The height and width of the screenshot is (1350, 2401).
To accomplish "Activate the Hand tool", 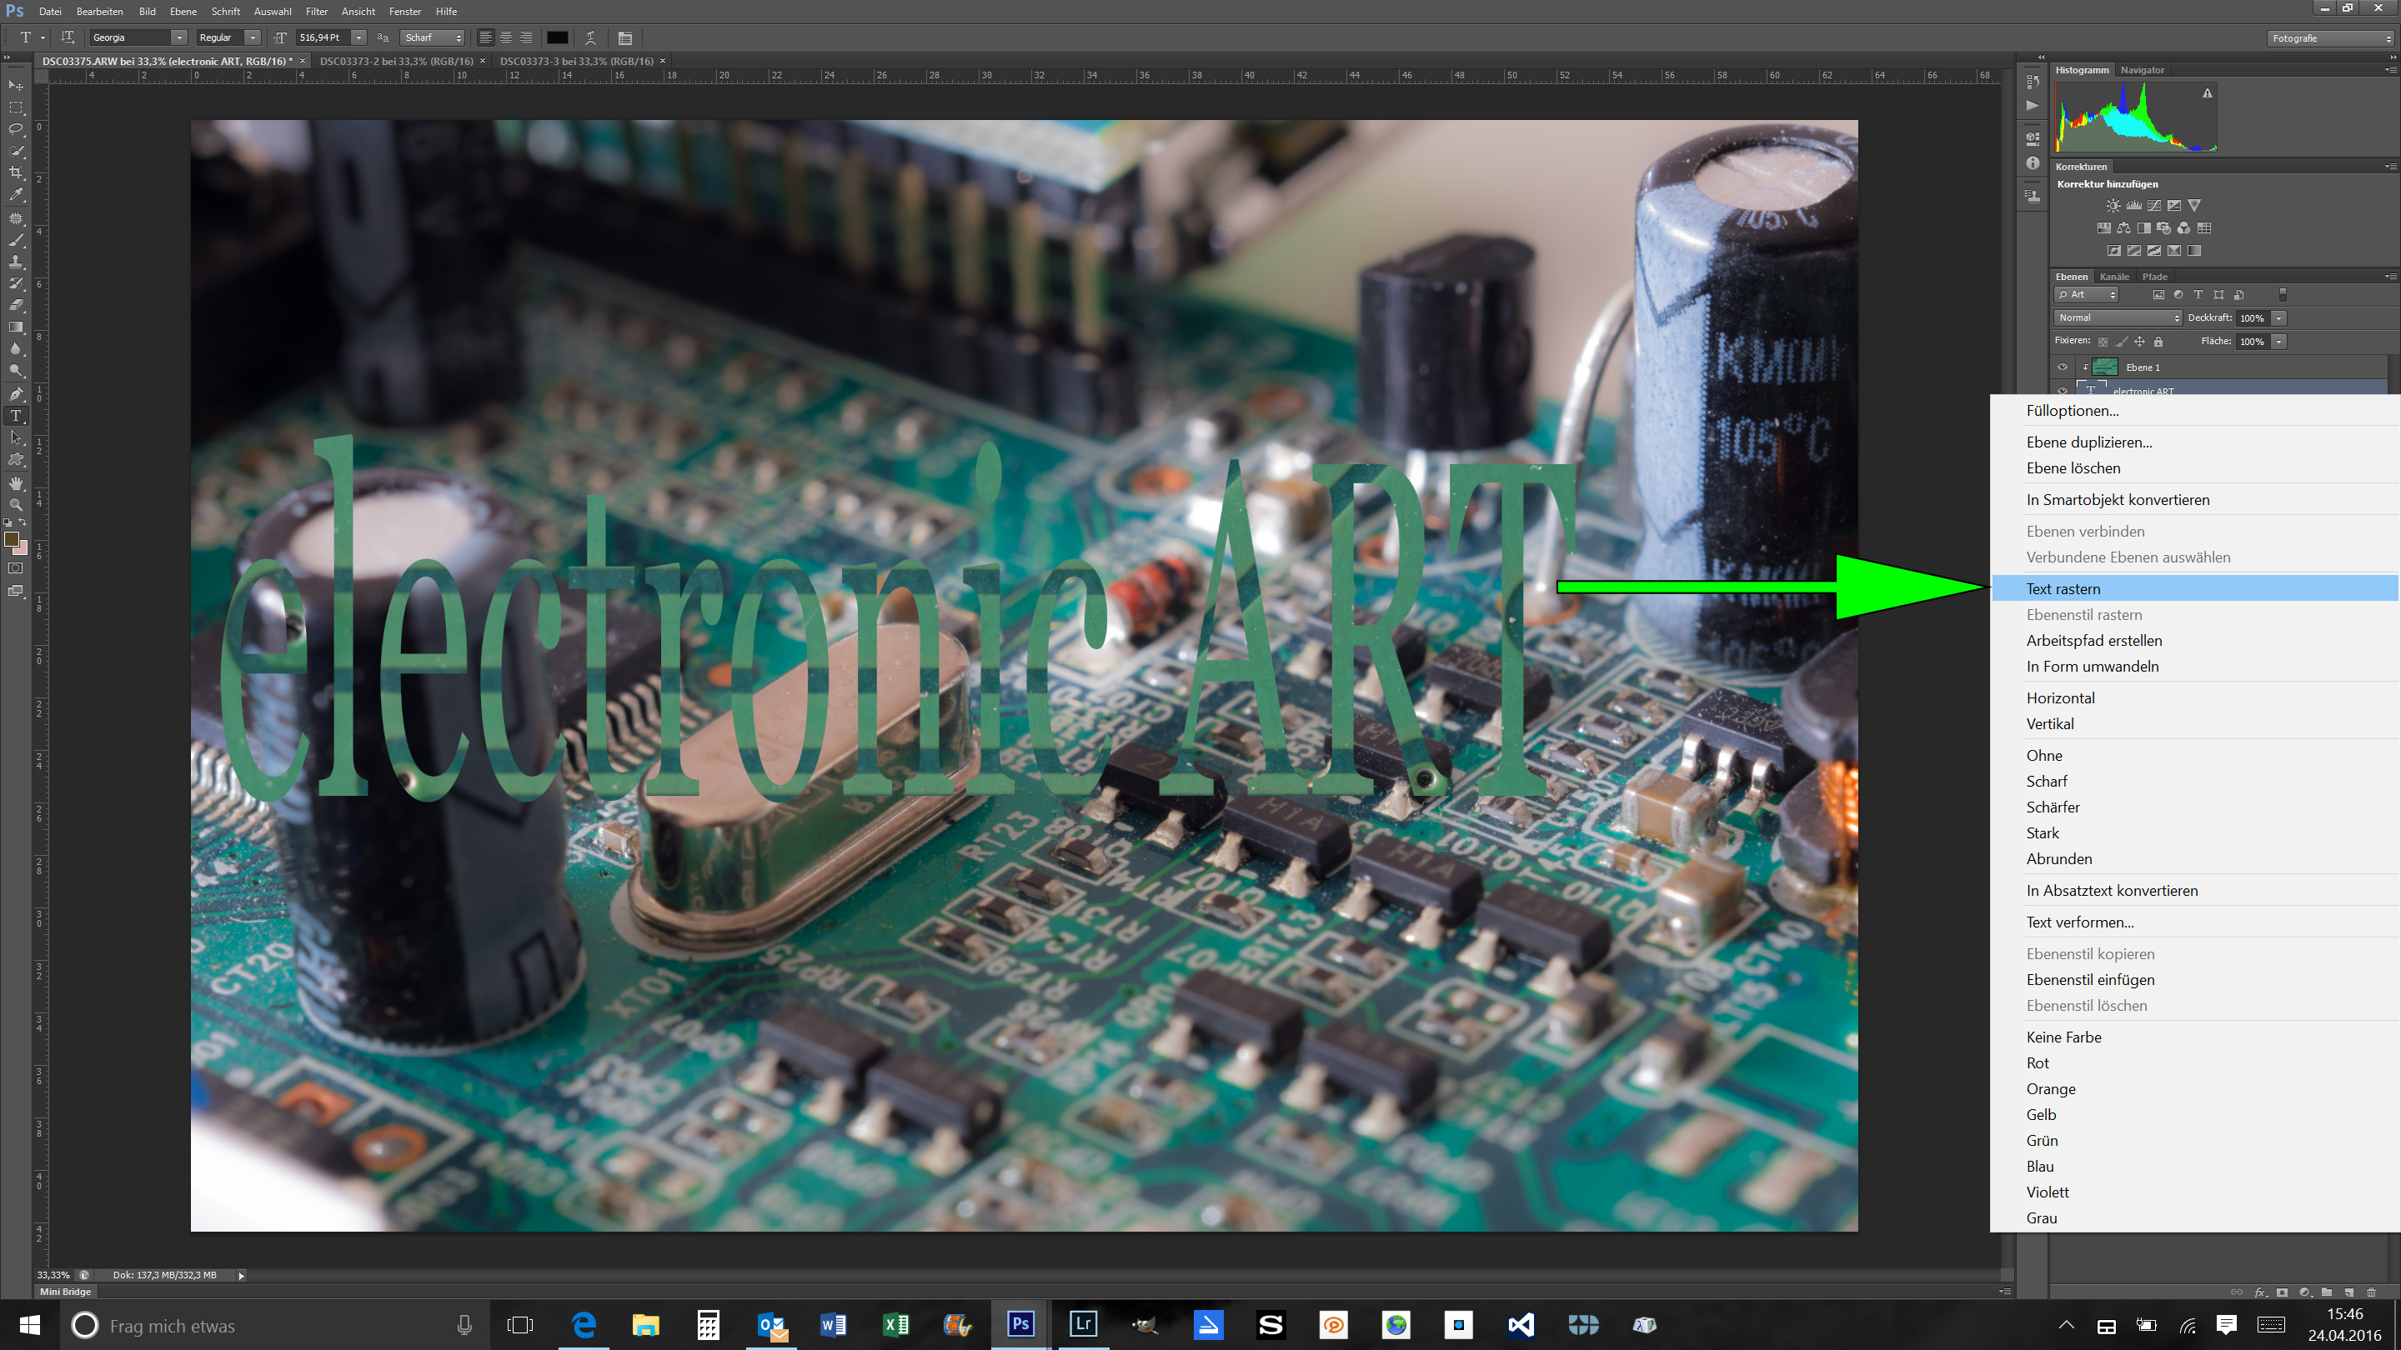I will click(x=16, y=482).
